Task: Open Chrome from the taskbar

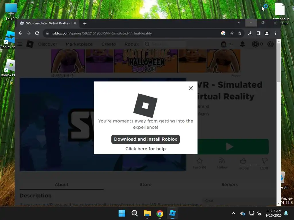Action: click(x=160, y=213)
